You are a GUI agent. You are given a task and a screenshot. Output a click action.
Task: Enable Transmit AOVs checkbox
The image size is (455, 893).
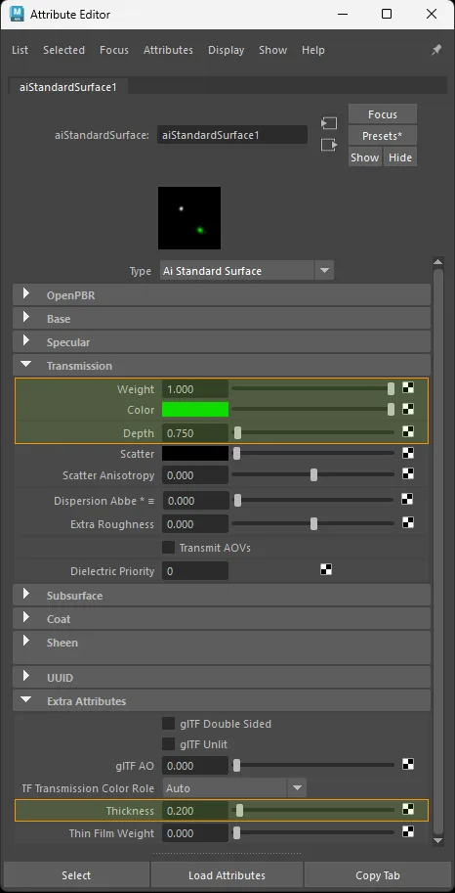click(168, 548)
